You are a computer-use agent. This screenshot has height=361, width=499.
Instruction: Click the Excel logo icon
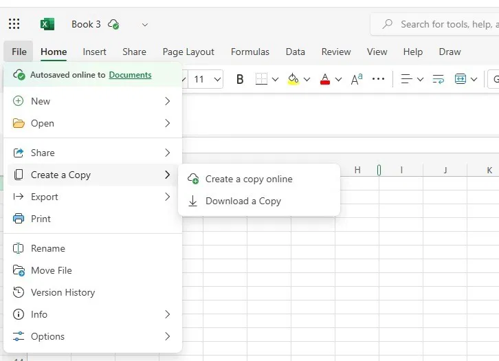click(x=47, y=24)
